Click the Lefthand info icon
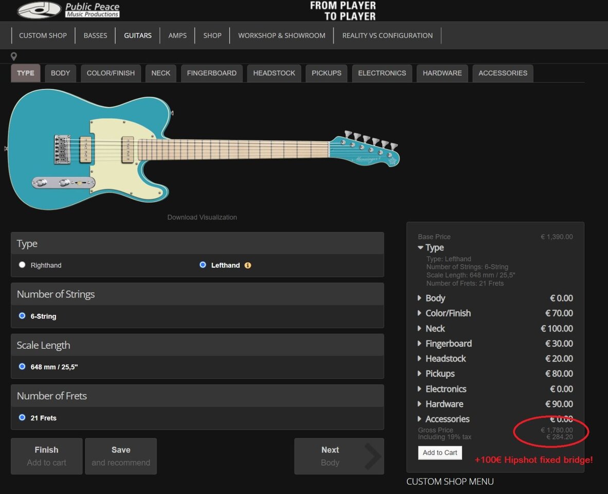This screenshot has height=494, width=608. click(248, 265)
